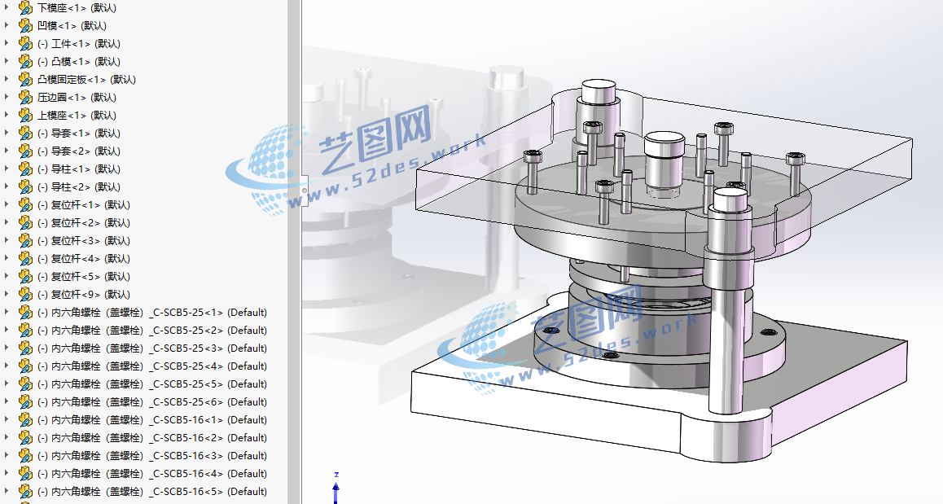Click the part icon beside 复位杆<9>
This screenshot has width=943, height=504.
pos(25,295)
